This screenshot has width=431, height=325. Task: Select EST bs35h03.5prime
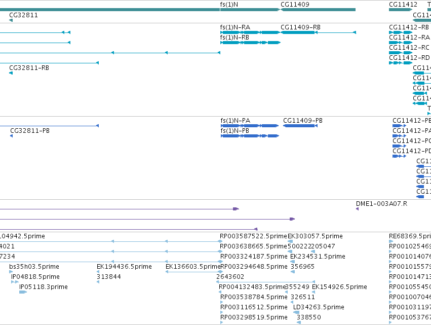34,267
